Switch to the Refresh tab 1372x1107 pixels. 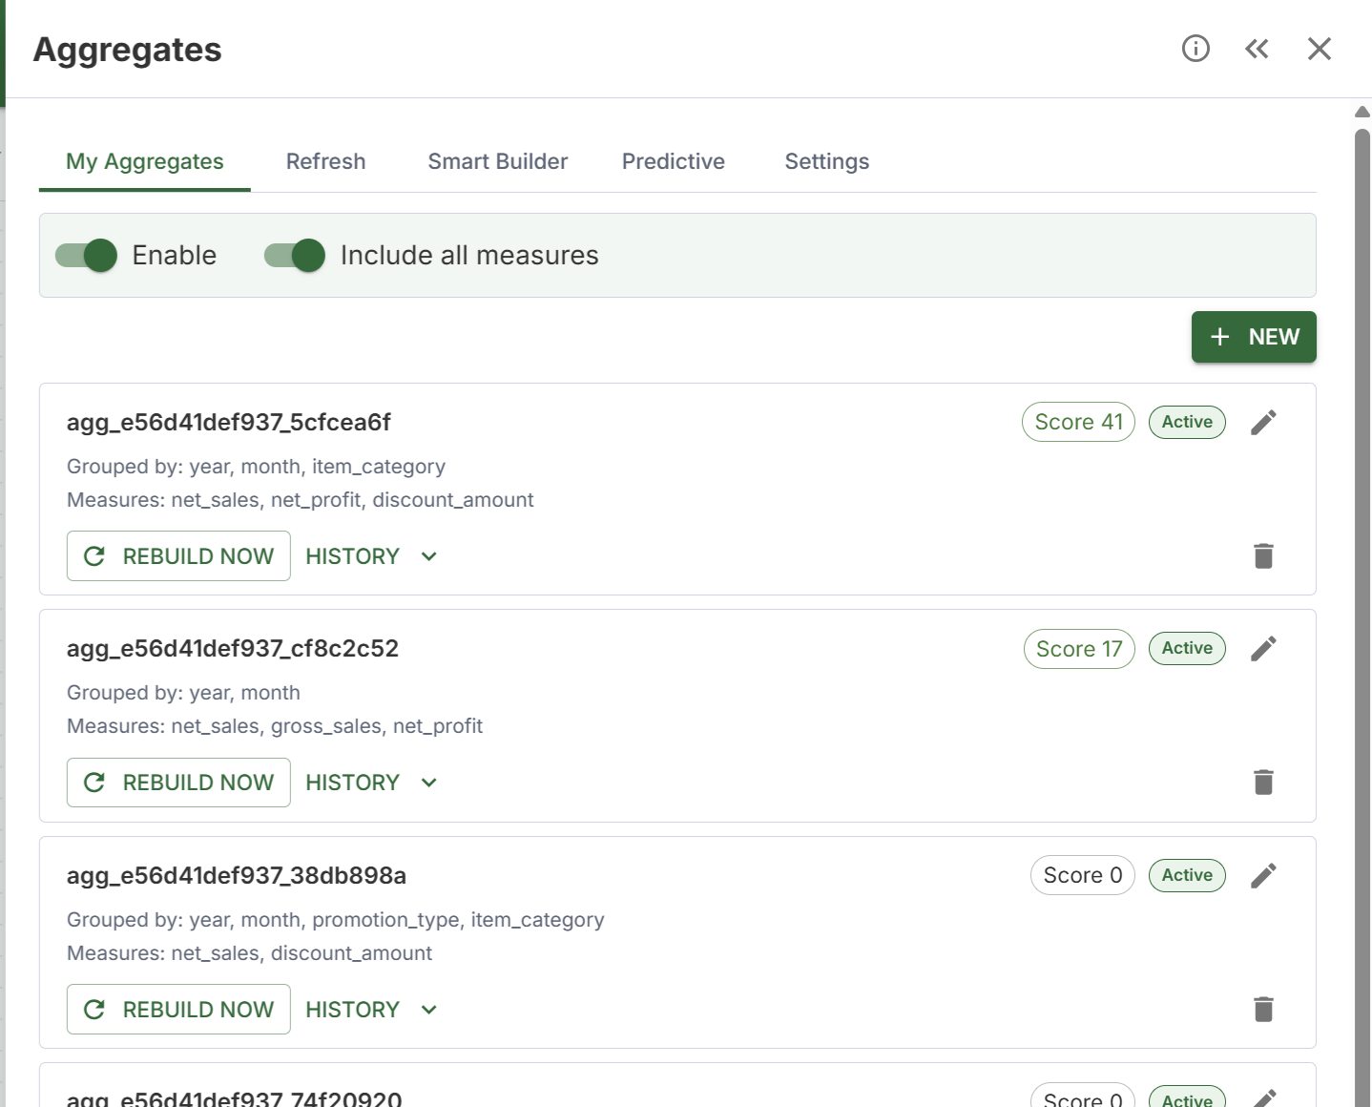click(325, 161)
